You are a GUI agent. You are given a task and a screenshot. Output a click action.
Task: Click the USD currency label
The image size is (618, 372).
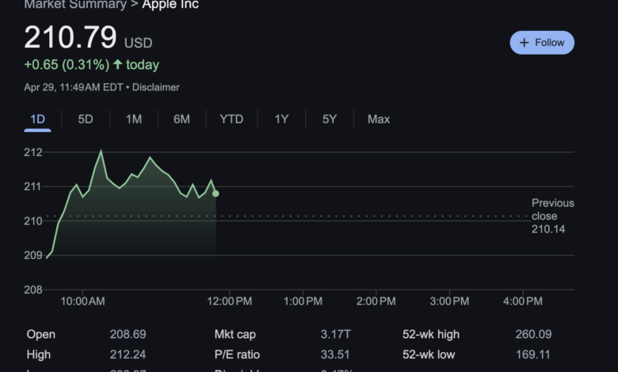click(139, 43)
